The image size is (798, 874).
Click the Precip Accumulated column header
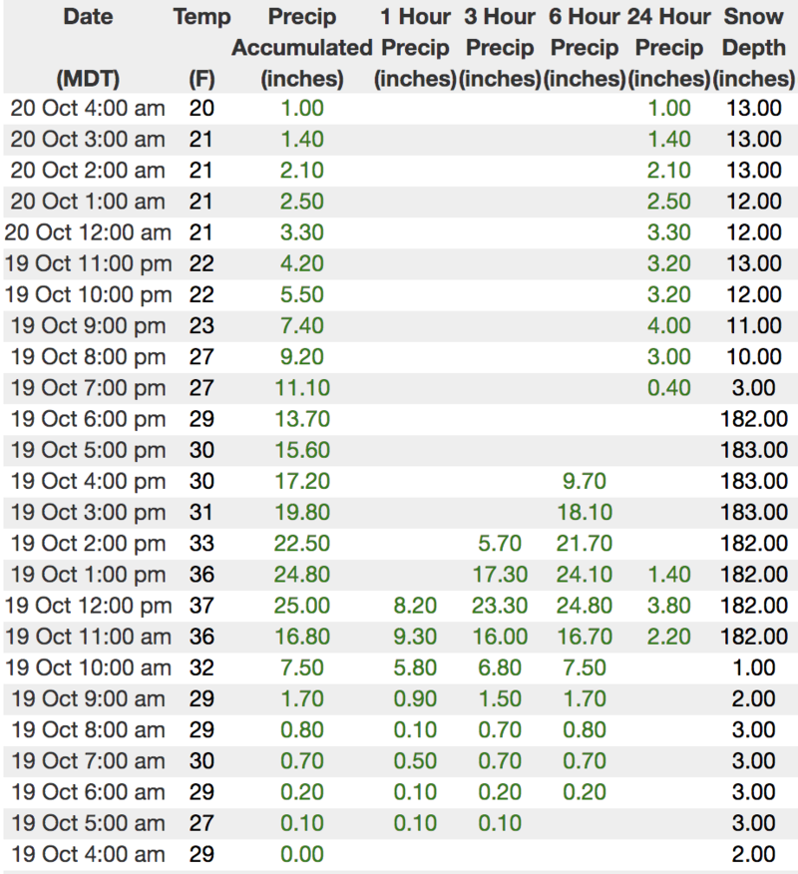click(x=301, y=47)
